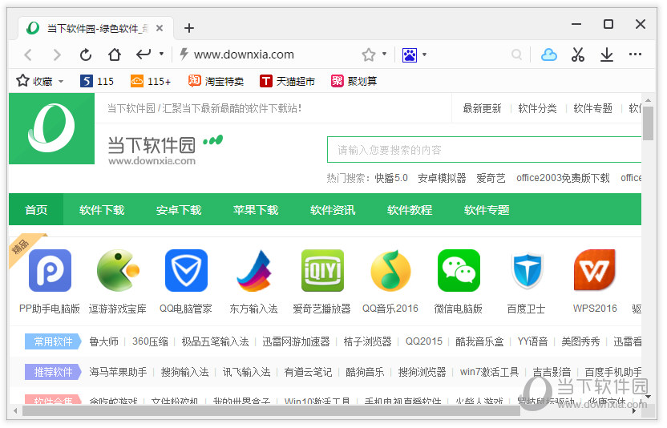This screenshot has height=428, width=667.
Task: Click the magnifier search icon in toolbar
Action: tap(516, 55)
